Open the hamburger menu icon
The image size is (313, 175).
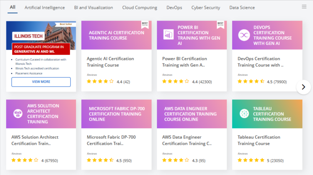[x=304, y=6]
